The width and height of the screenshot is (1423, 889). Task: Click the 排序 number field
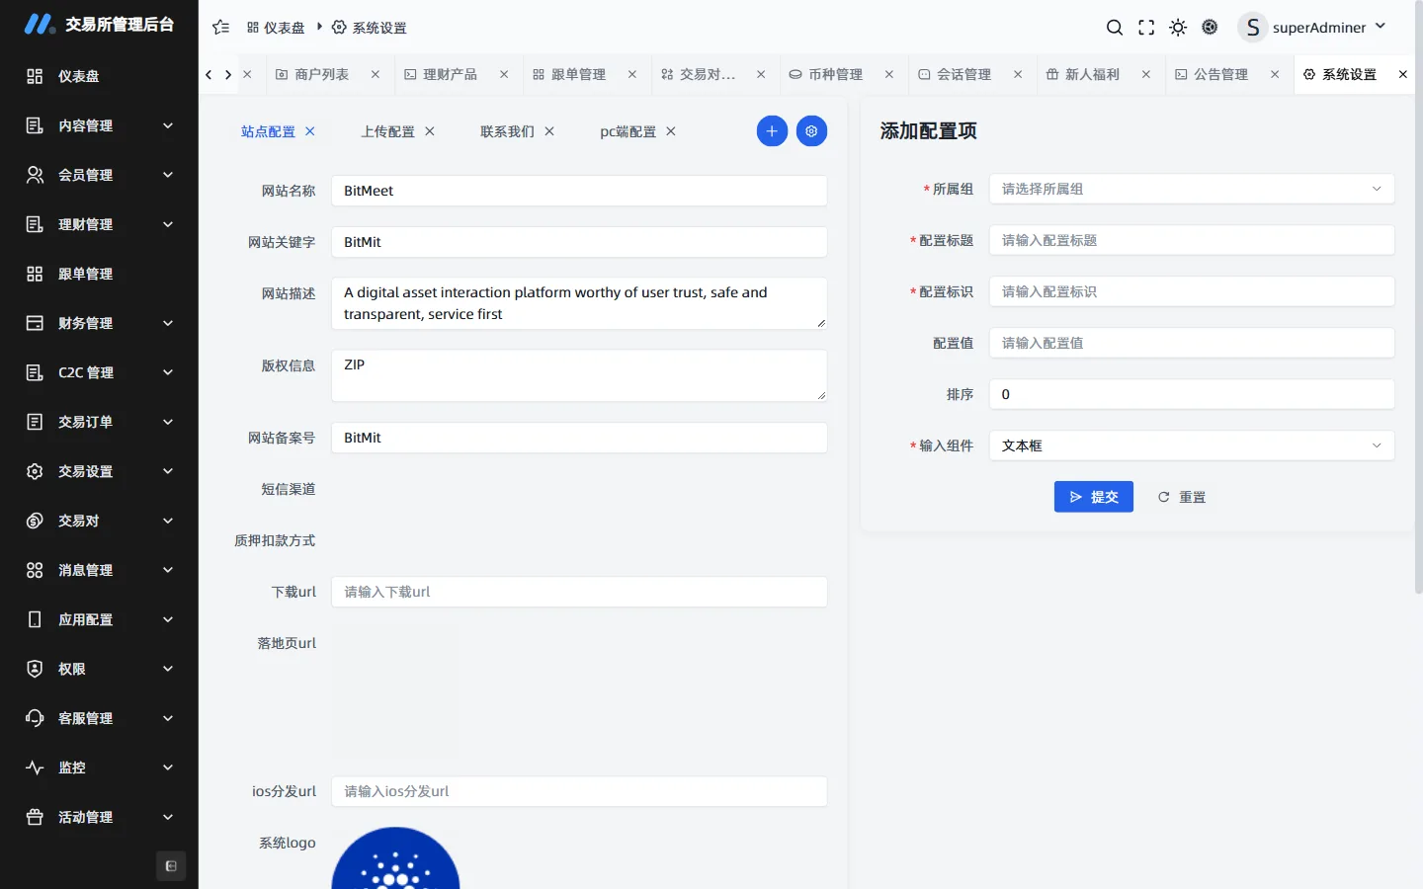[x=1192, y=394]
